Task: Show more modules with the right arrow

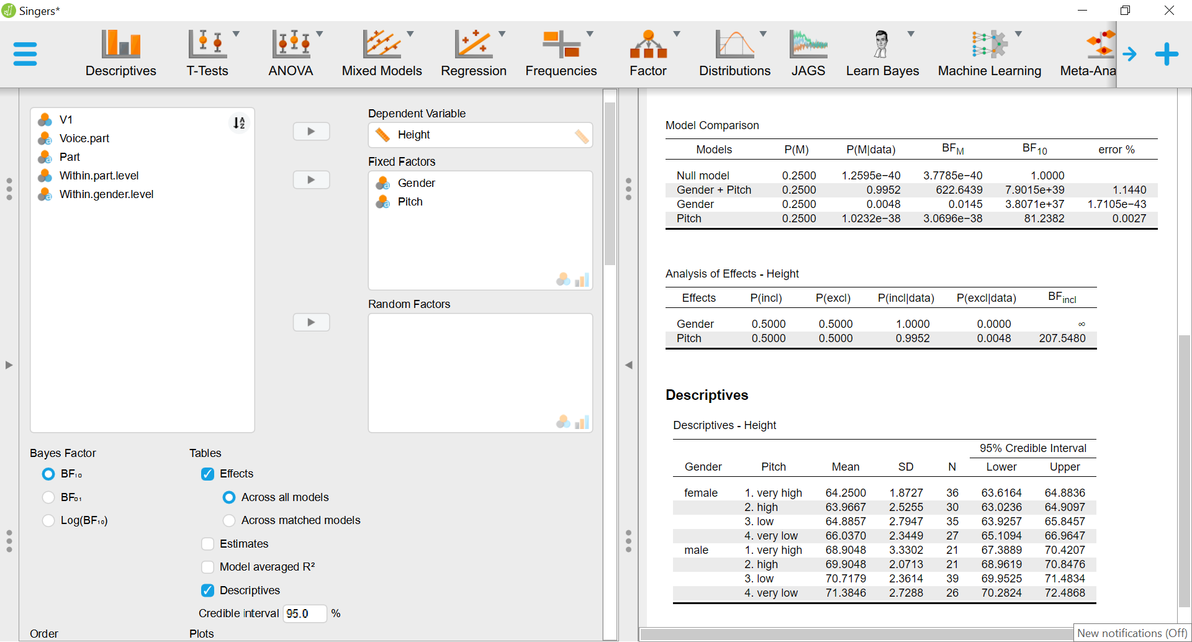Action: point(1130,54)
